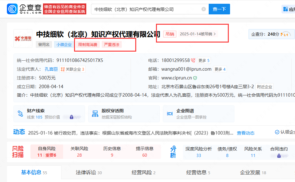Click the 查一下 search button
The image size is (295, 182).
click(219, 9)
